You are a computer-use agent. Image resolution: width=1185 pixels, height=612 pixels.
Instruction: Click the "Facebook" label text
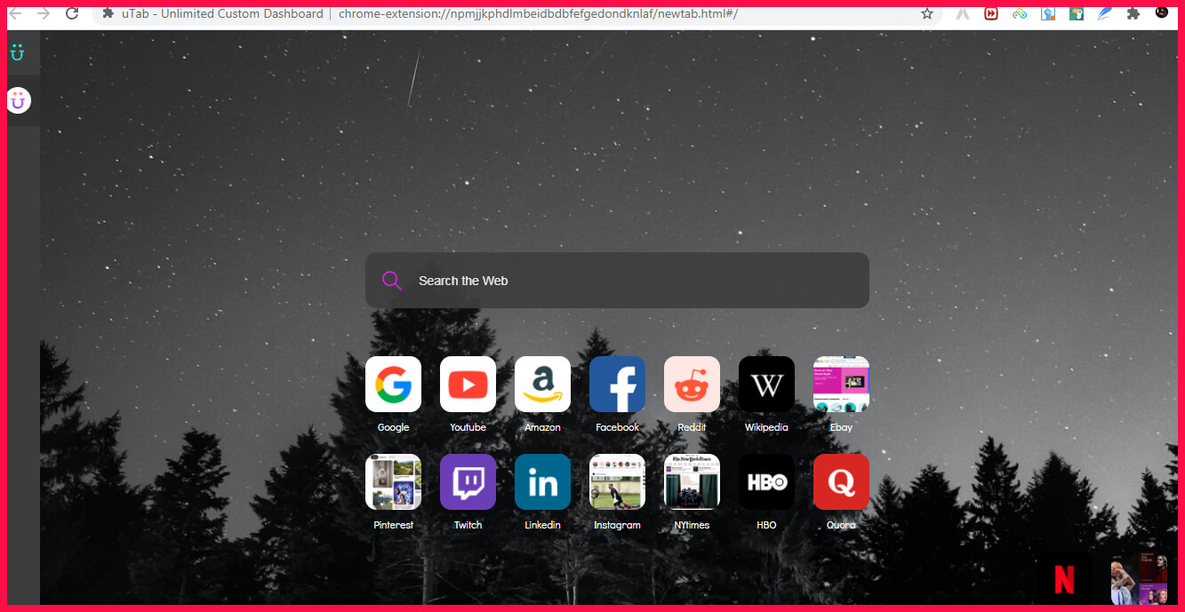[x=617, y=427]
